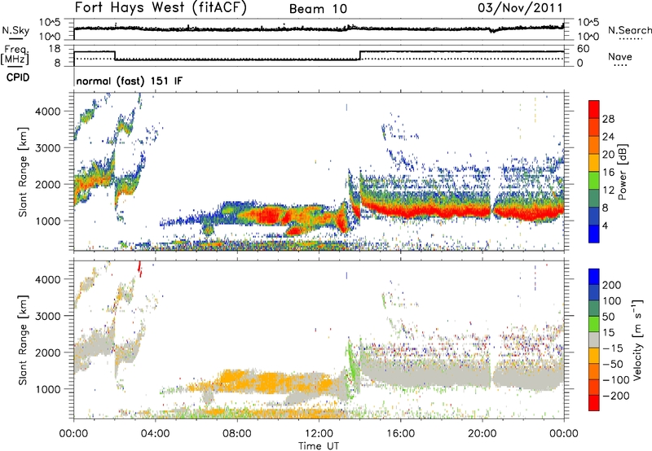Viewport: 652px width, 451px height.
Task: Select the 2000 tick in velocity panel
Action: pyautogui.click(x=47, y=353)
